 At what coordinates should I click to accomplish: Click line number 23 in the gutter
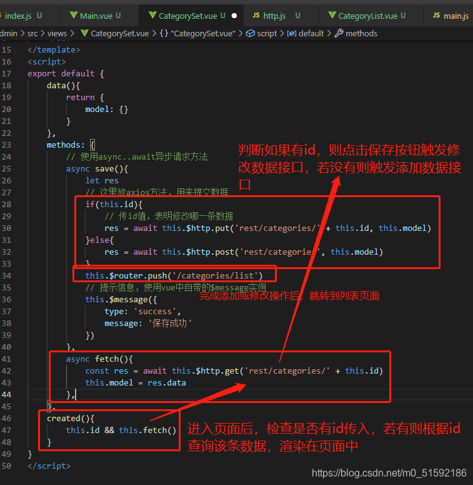[6, 145]
